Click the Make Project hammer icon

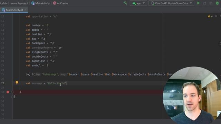pyautogui.click(x=125, y=3)
